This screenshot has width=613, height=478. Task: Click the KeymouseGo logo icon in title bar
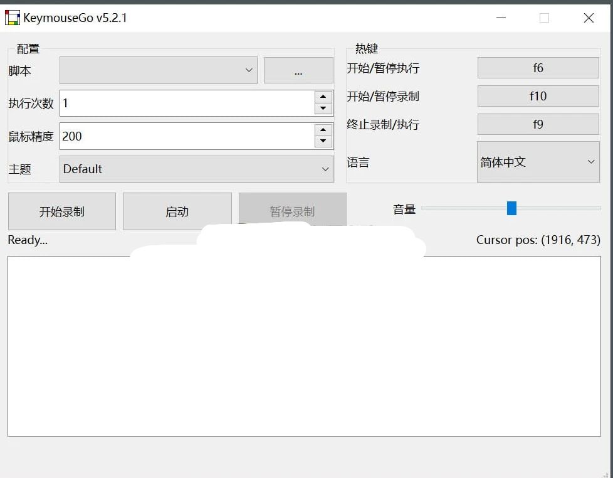click(12, 18)
